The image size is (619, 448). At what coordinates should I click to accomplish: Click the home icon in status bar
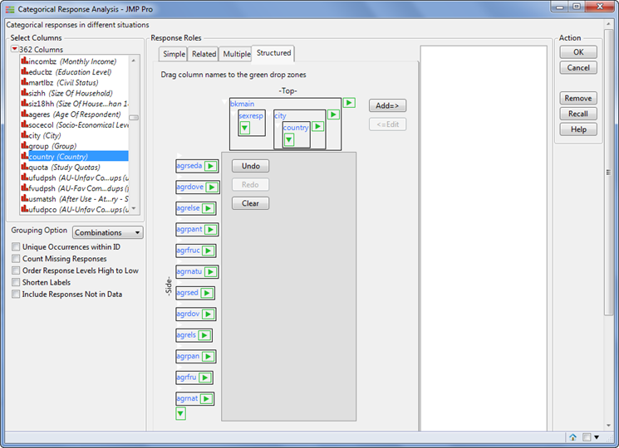pyautogui.click(x=572, y=437)
